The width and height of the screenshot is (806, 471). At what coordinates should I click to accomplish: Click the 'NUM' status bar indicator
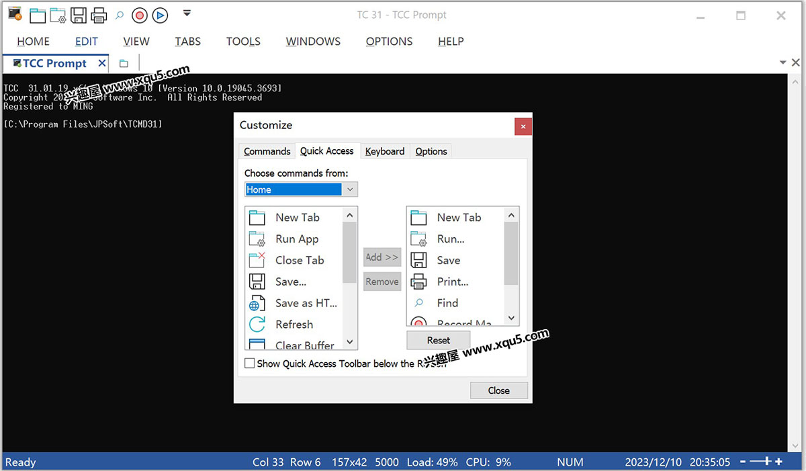[x=570, y=462]
